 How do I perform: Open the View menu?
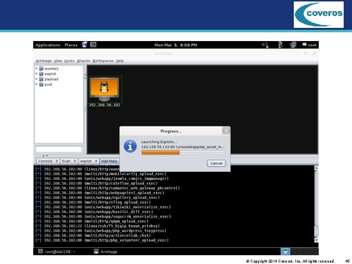(58, 61)
